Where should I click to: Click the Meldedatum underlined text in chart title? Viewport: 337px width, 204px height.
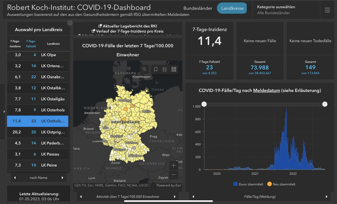(x=267, y=91)
